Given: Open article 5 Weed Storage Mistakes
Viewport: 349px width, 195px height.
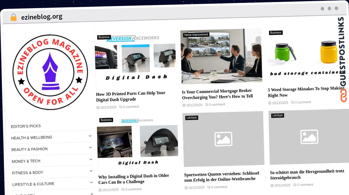Looking at the screenshot, I should [306, 92].
